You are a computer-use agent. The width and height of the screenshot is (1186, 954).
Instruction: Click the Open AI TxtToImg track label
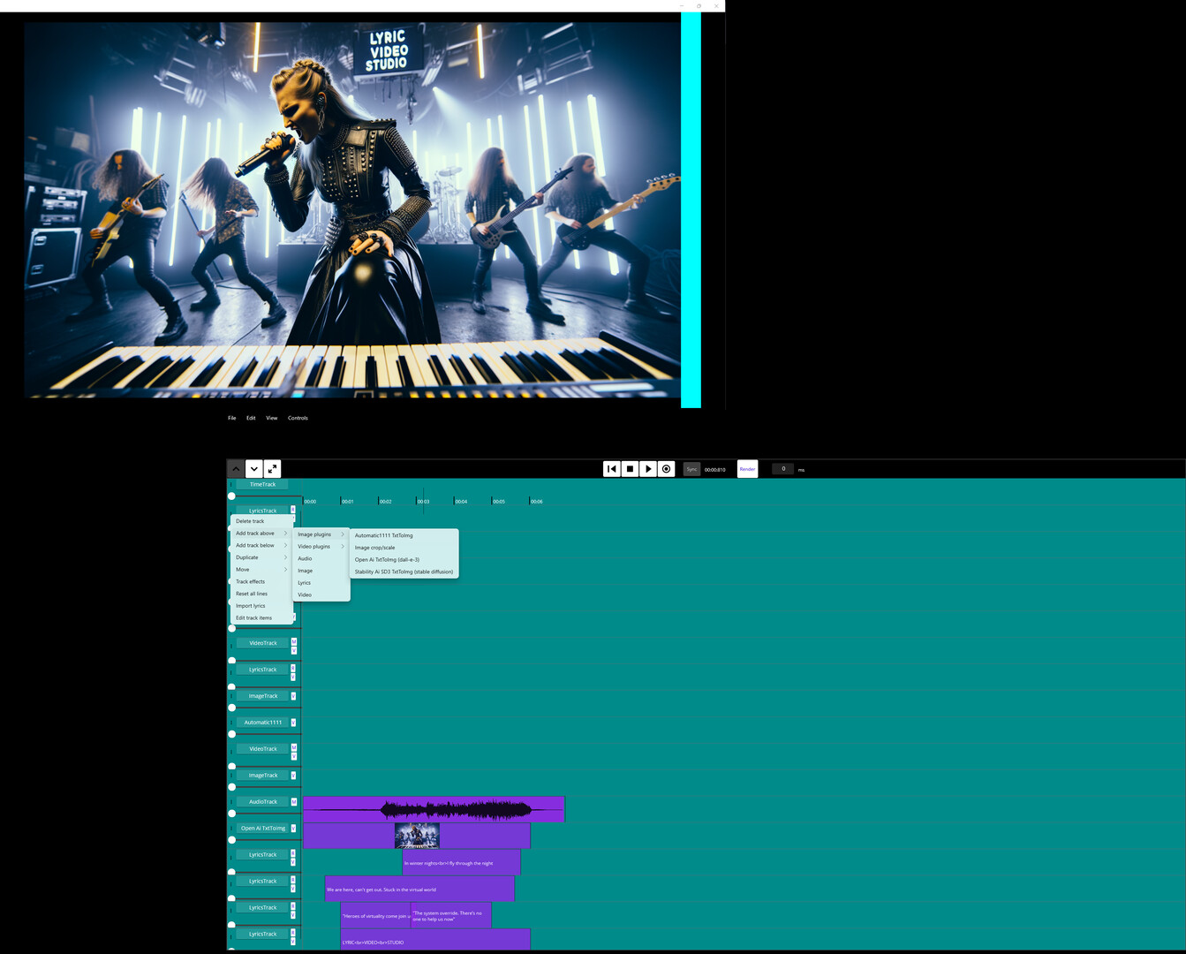pyautogui.click(x=263, y=829)
